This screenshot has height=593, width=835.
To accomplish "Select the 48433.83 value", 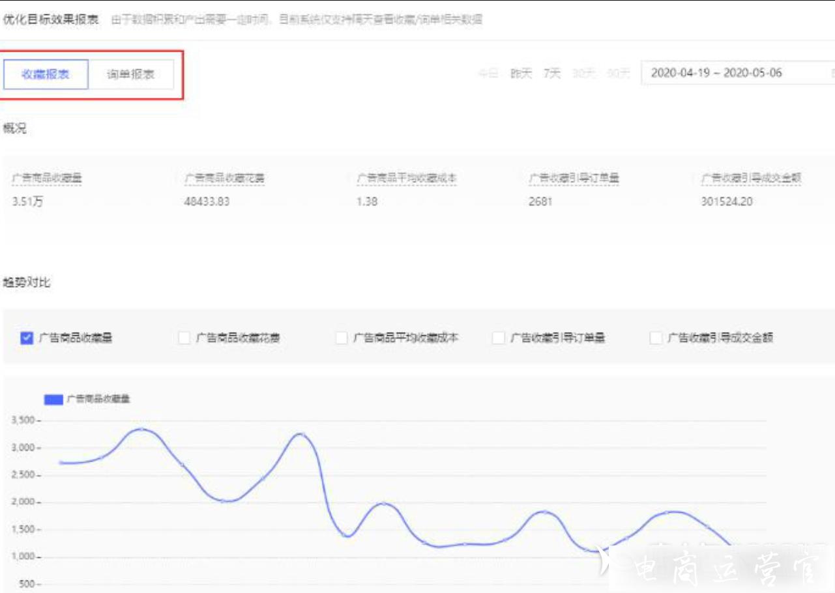I will click(207, 202).
